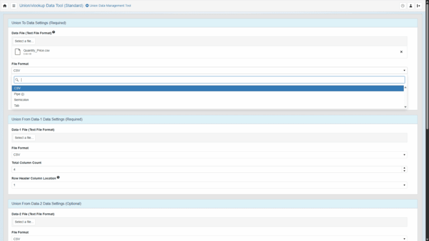Remove the Quantity_Price.csv file
429x241 pixels.
tap(401, 52)
